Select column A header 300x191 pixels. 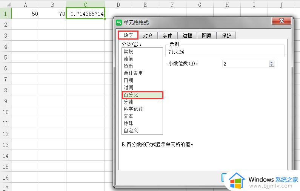(x=25, y=5)
